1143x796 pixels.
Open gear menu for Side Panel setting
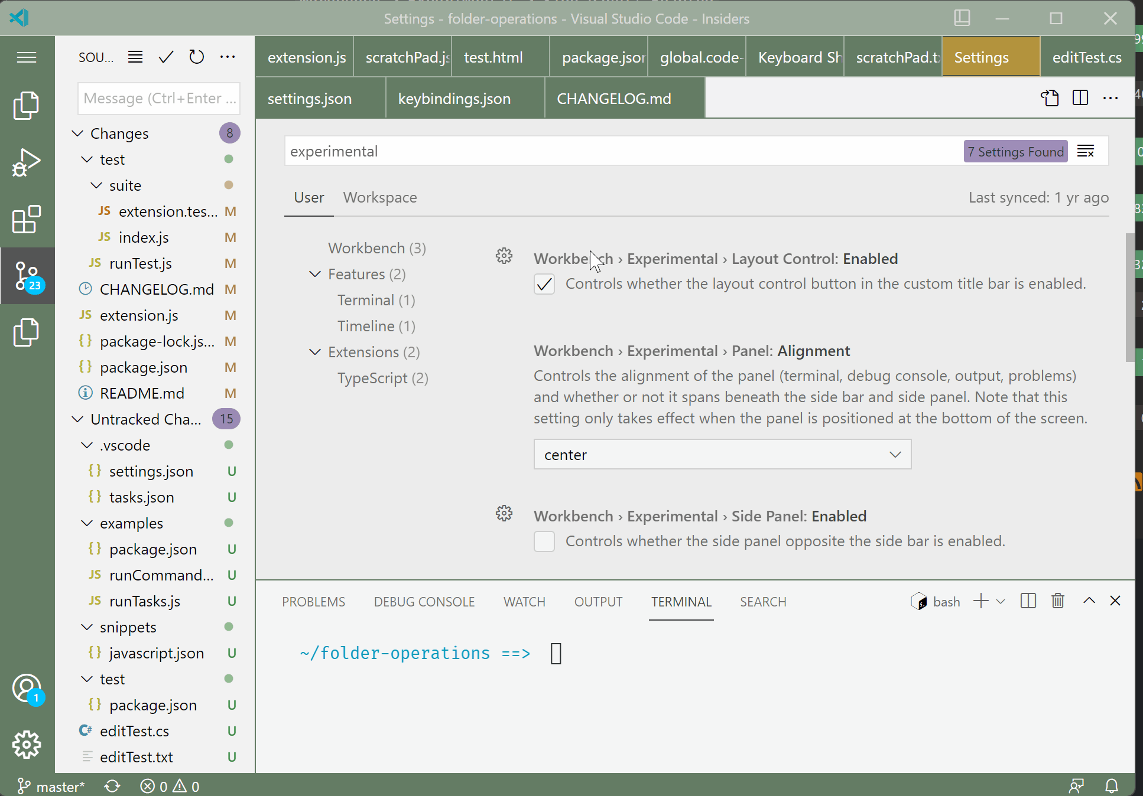click(x=504, y=513)
